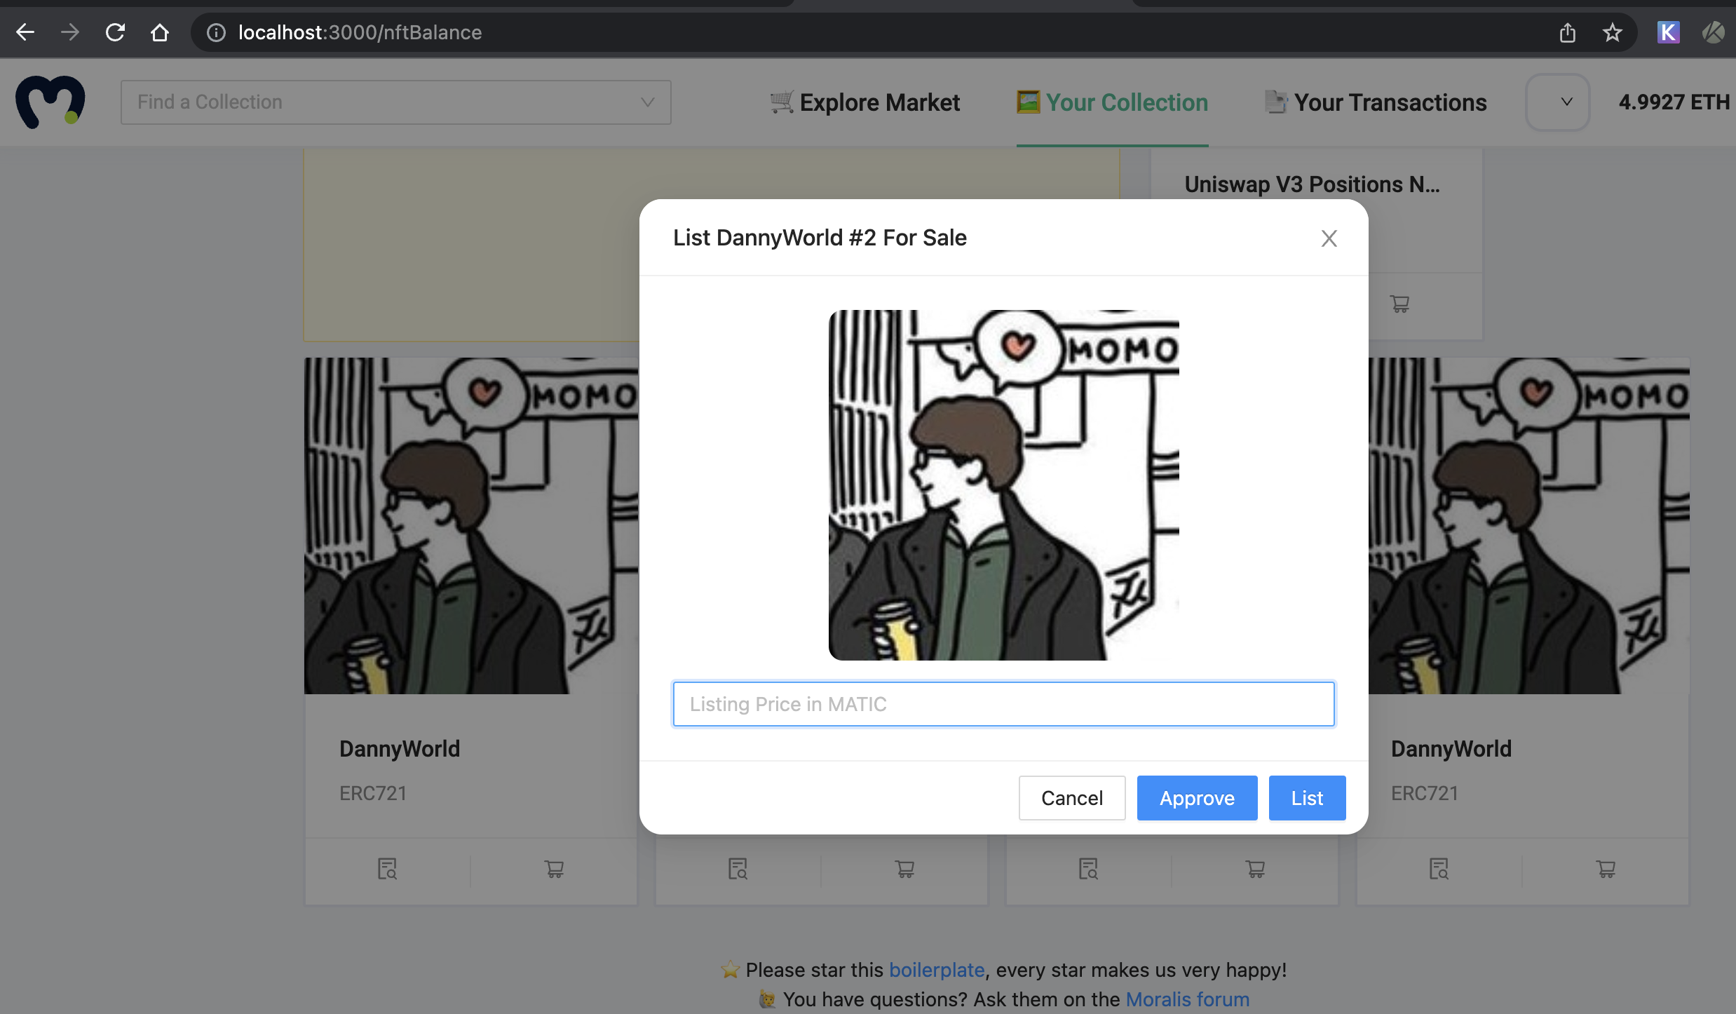Bookmark page with the star icon
Image resolution: width=1736 pixels, height=1014 pixels.
(1613, 32)
